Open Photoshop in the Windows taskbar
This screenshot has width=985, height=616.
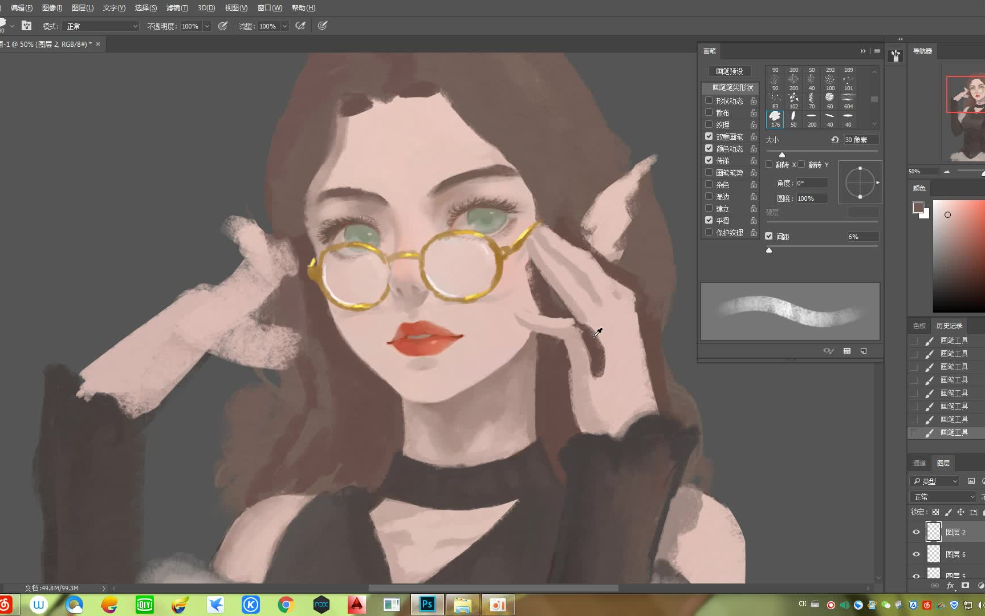coord(427,605)
